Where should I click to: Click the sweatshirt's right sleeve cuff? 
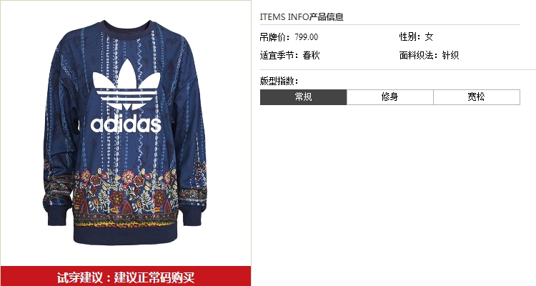click(192, 215)
